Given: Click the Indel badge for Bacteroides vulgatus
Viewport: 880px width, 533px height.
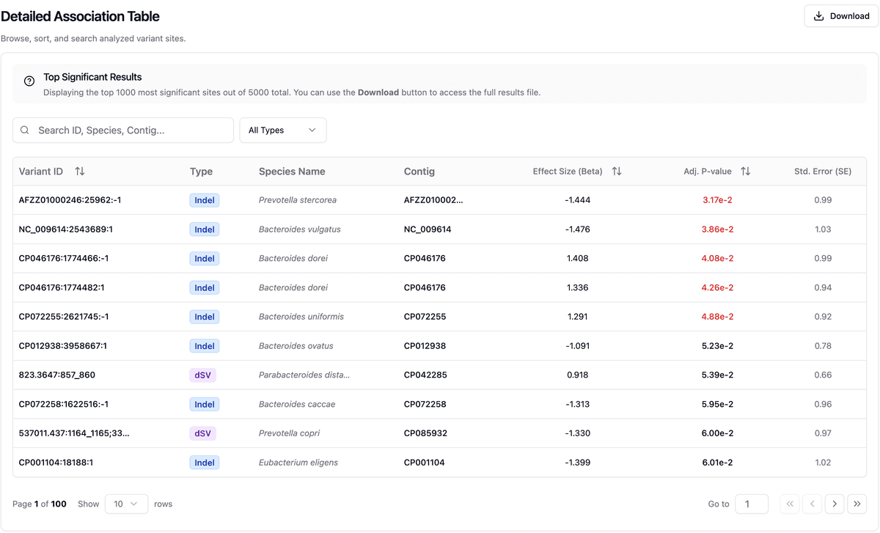Looking at the screenshot, I should point(204,229).
